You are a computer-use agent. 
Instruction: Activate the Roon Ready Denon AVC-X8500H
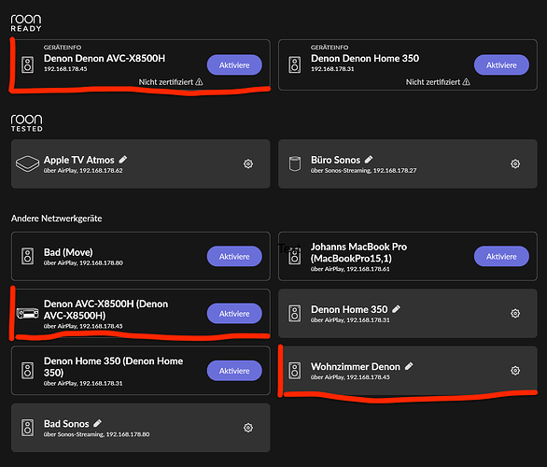coord(234,65)
